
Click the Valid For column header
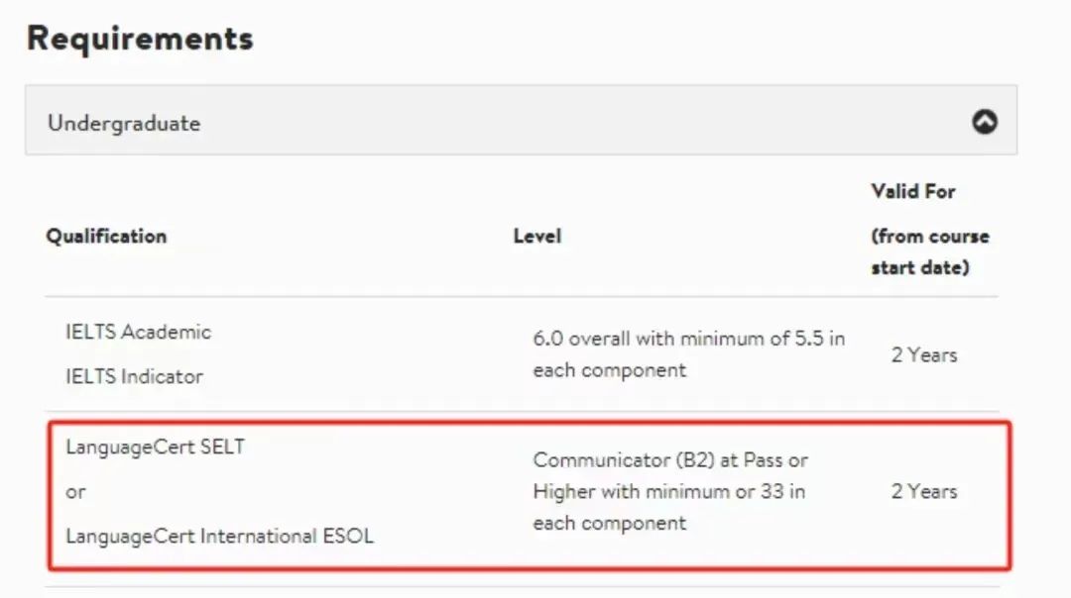click(x=913, y=192)
